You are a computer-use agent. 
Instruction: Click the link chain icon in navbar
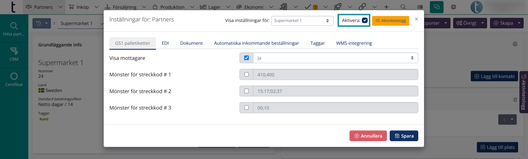coord(362,7)
